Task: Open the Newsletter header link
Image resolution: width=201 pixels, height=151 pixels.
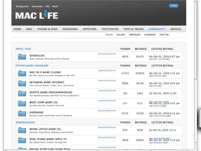Action: pos(37,7)
